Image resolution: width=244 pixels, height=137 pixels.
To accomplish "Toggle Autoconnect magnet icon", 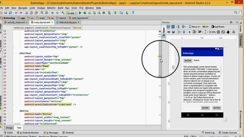I will [173, 32].
